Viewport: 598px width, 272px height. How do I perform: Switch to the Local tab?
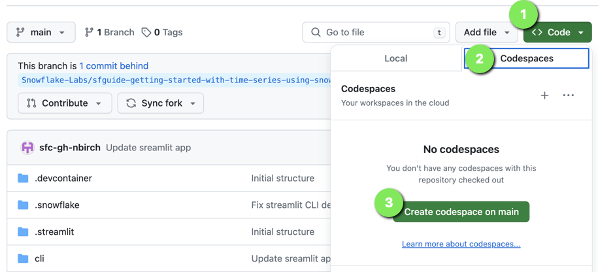396,58
